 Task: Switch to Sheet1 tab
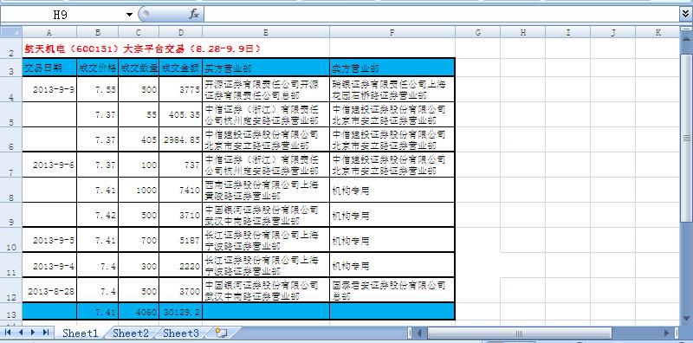pos(80,333)
